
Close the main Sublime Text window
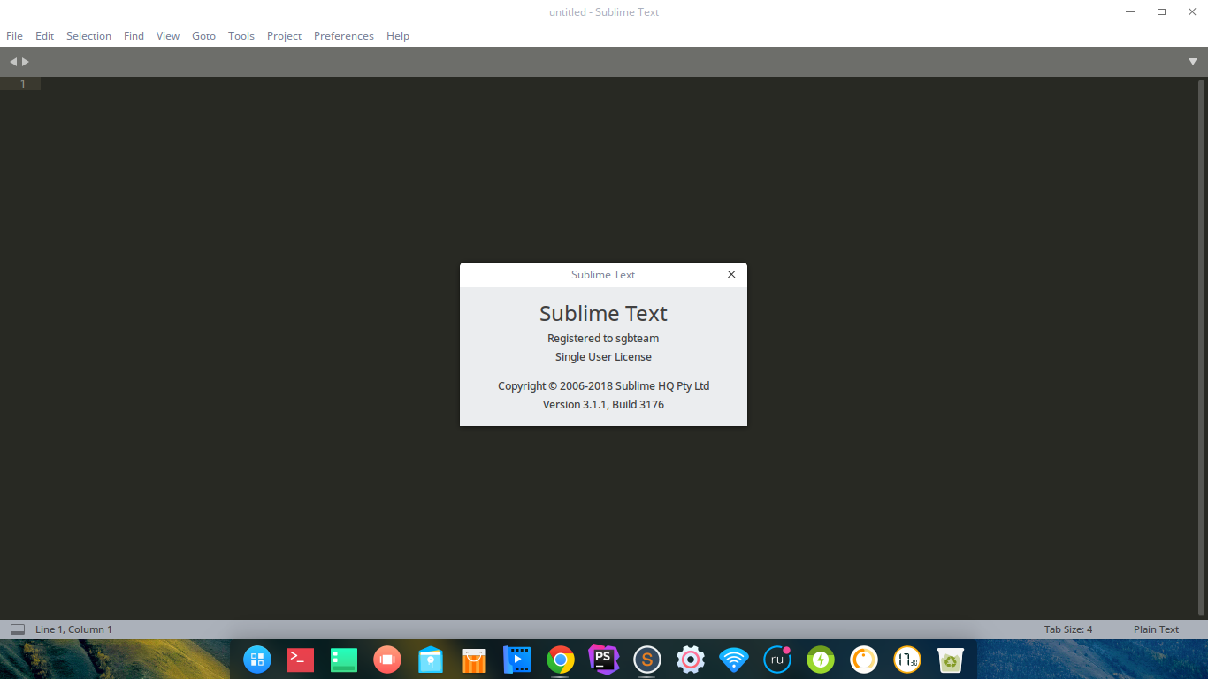click(x=1191, y=12)
